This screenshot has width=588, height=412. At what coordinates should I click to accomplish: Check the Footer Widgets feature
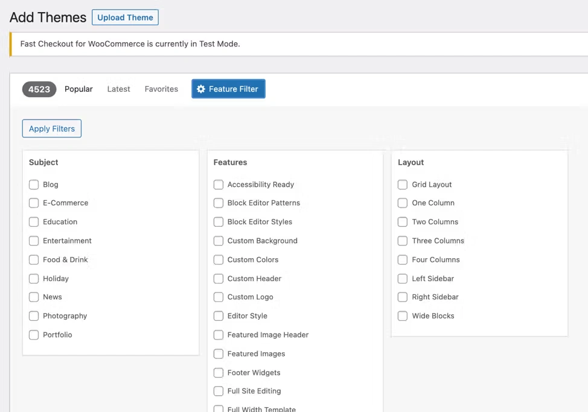point(219,373)
